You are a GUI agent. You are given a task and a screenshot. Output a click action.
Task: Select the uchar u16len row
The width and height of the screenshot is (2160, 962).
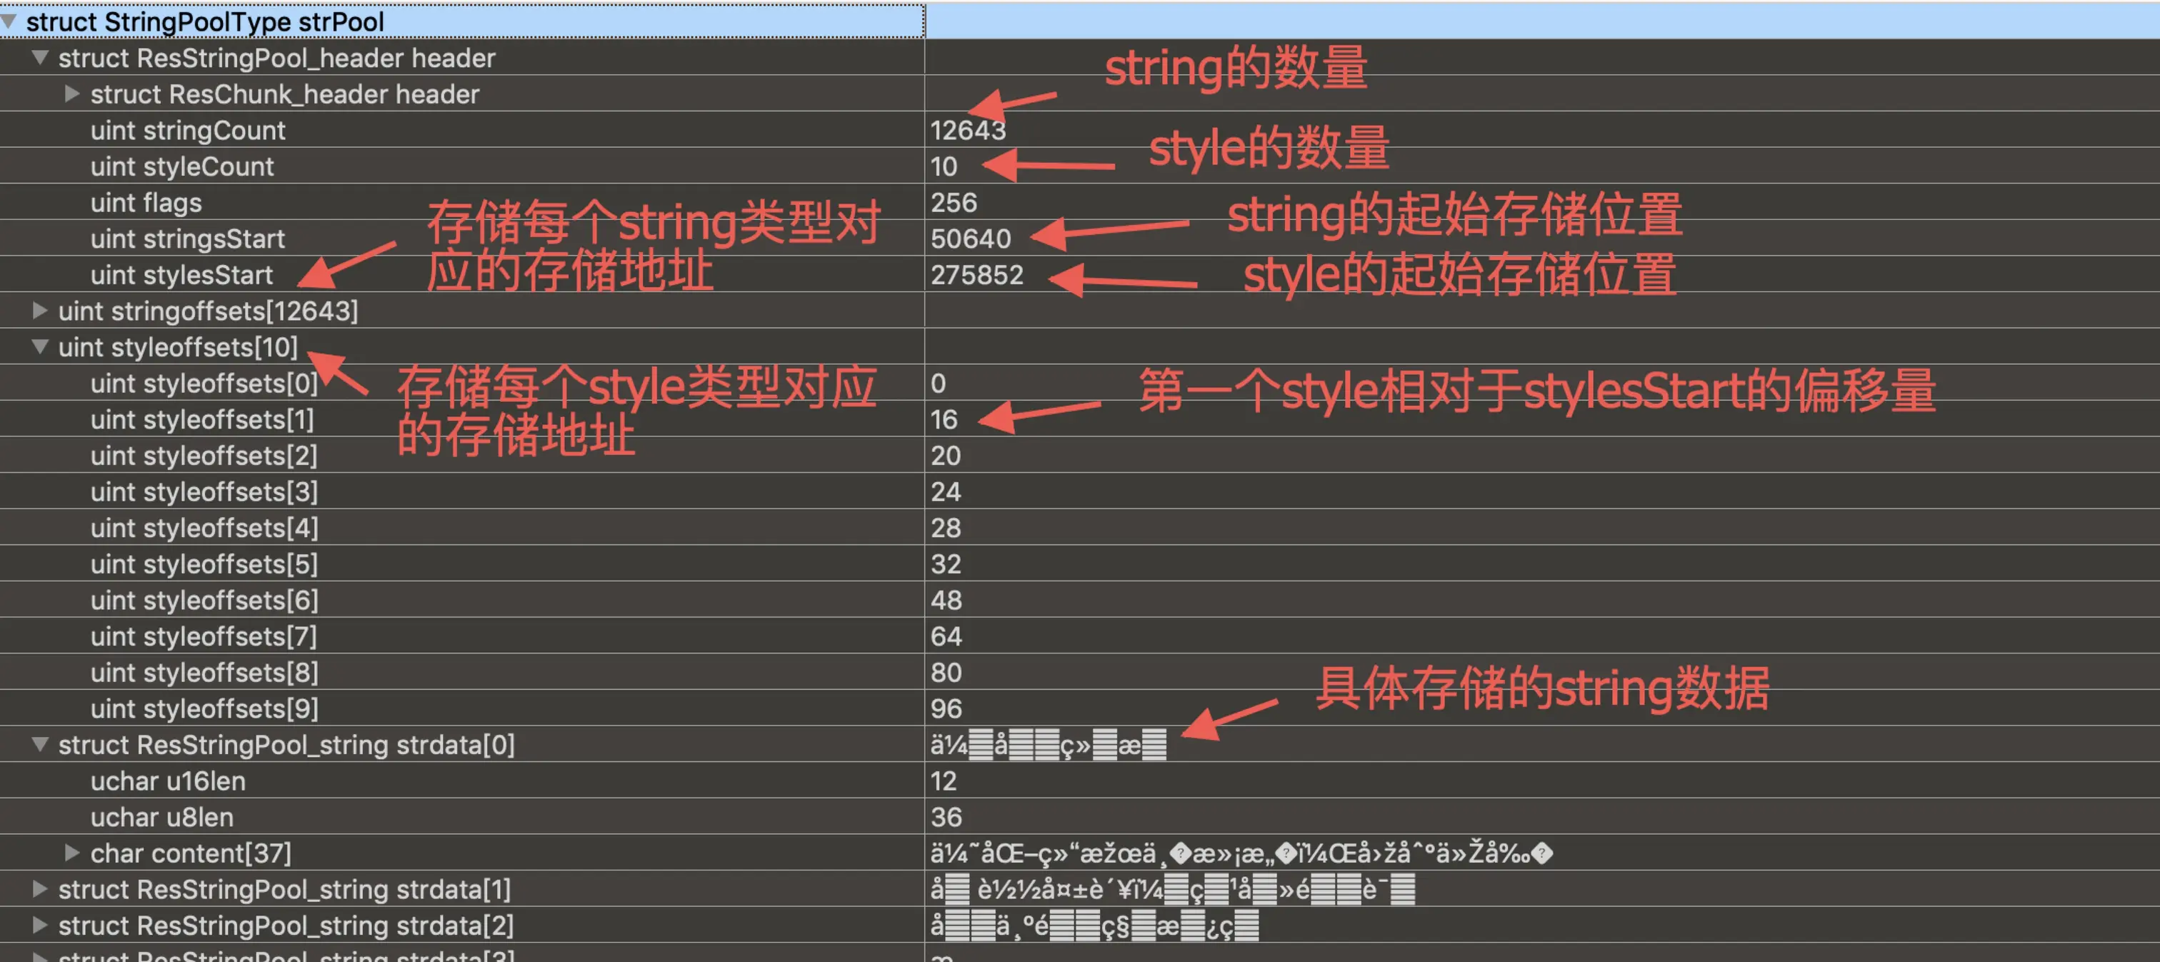[x=168, y=781]
